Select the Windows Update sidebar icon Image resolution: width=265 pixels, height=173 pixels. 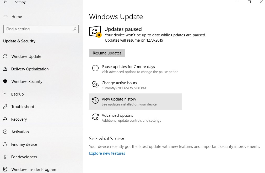point(6,56)
